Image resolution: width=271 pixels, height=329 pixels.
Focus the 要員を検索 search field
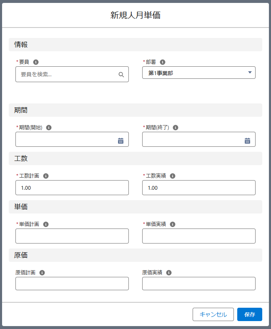pos(72,74)
